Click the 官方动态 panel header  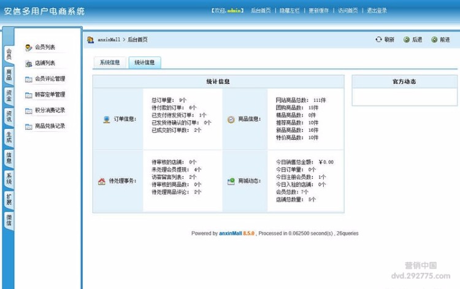(x=404, y=82)
